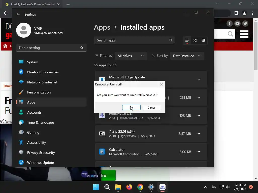Screen dimensions: 258x193
Task: Open more options for 7-Zip 22.01
Action: point(198,133)
